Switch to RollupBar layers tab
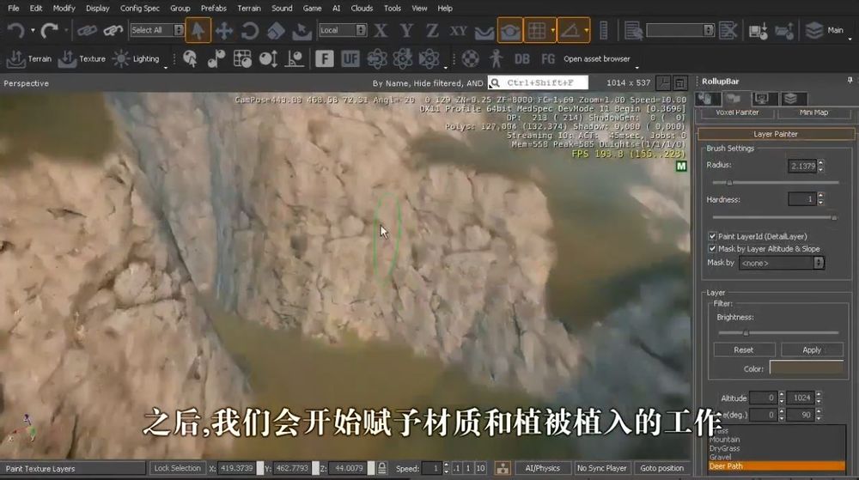 point(790,99)
